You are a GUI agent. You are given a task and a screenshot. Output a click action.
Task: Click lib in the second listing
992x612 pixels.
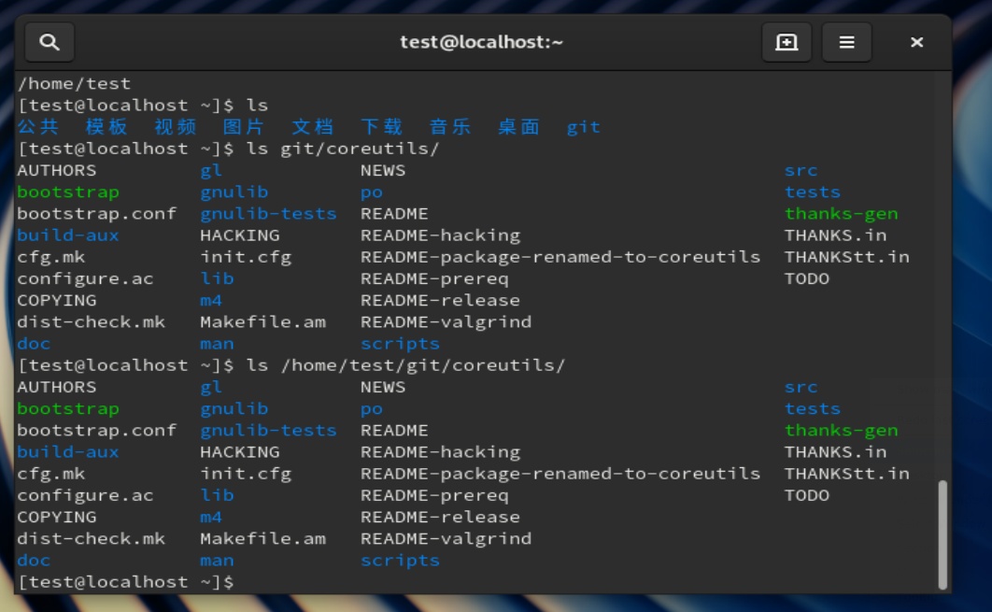(x=217, y=495)
